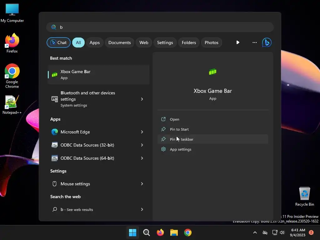Expand ODBC Data Sources (32-bit) chevron

pos(142,145)
